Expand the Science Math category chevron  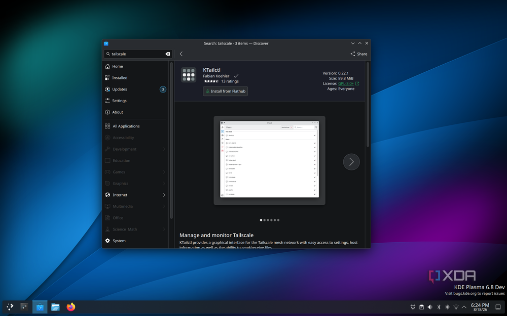tap(164, 229)
